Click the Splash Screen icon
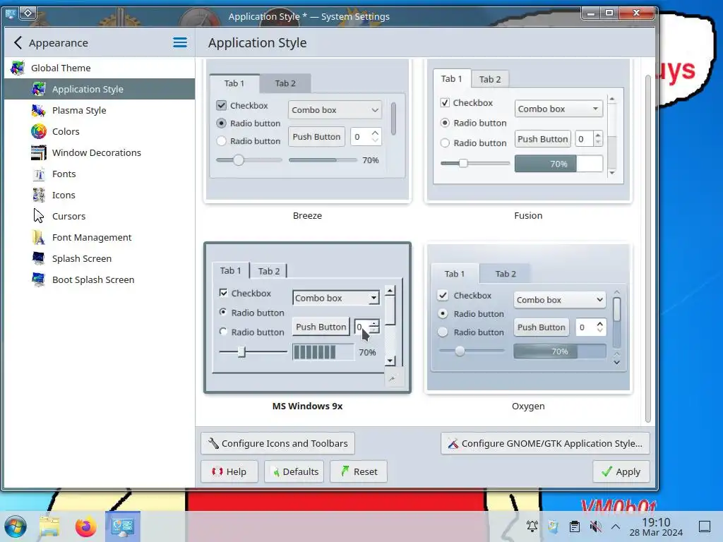The width and height of the screenshot is (723, 542). pos(39,258)
